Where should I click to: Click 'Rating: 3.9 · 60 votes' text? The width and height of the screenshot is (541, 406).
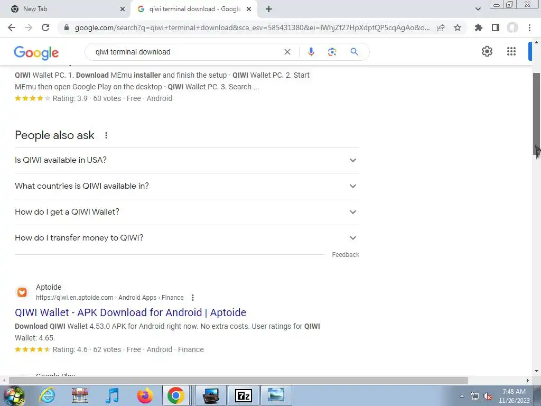click(x=87, y=99)
